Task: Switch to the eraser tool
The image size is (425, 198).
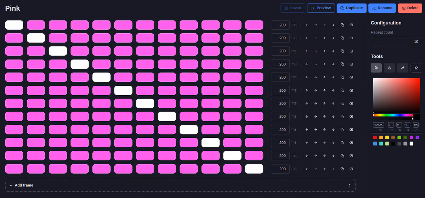Action: tap(416, 68)
